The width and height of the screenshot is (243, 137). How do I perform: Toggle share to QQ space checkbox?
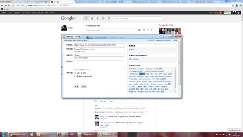point(75,76)
